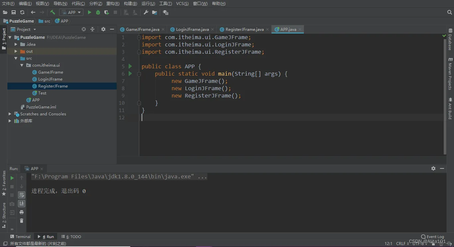Viewport: 454px width, 247px height.
Task: Toggle Soft-Wrap in the Run console
Action: pos(22,195)
